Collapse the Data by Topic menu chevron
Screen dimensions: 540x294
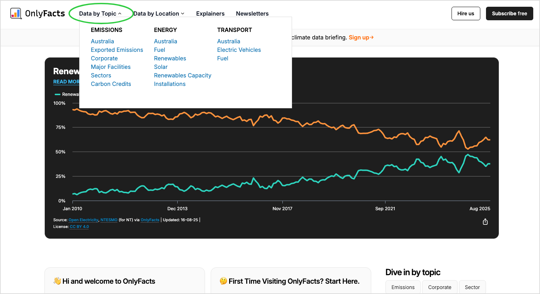(x=120, y=14)
